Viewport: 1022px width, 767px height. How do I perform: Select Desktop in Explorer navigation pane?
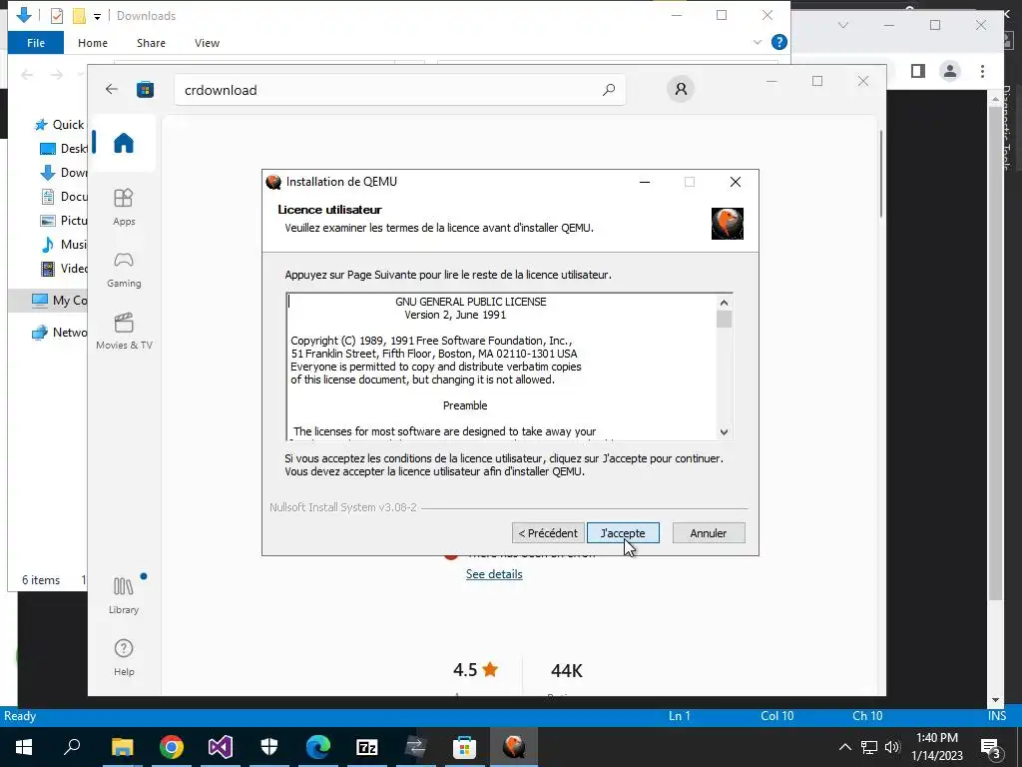63,149
